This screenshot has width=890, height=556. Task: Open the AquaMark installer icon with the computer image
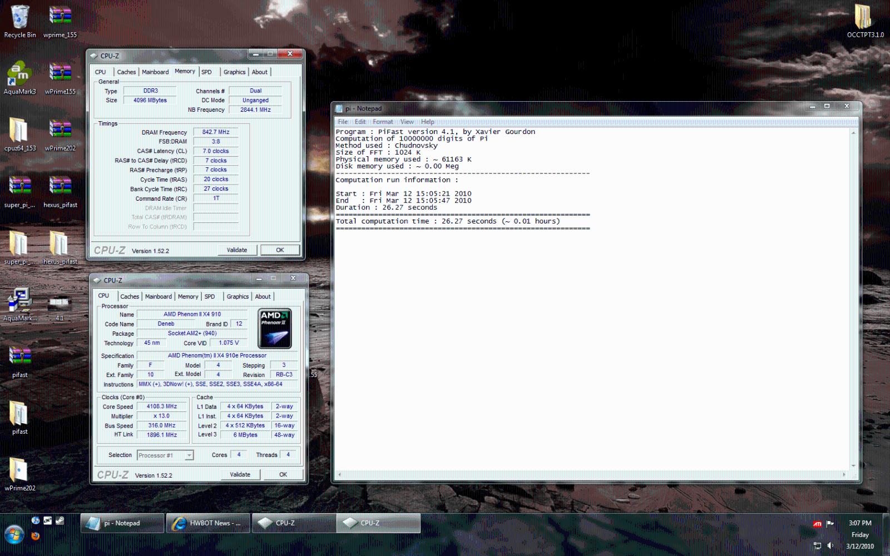[x=19, y=305]
